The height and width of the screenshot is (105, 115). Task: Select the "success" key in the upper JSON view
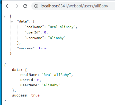point(26,48)
